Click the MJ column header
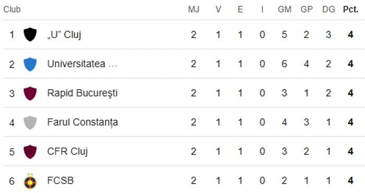Screen dimensions: 365x193 pos(193,9)
